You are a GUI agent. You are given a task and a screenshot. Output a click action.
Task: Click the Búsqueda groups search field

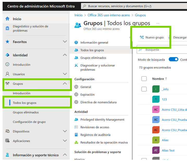(162, 50)
